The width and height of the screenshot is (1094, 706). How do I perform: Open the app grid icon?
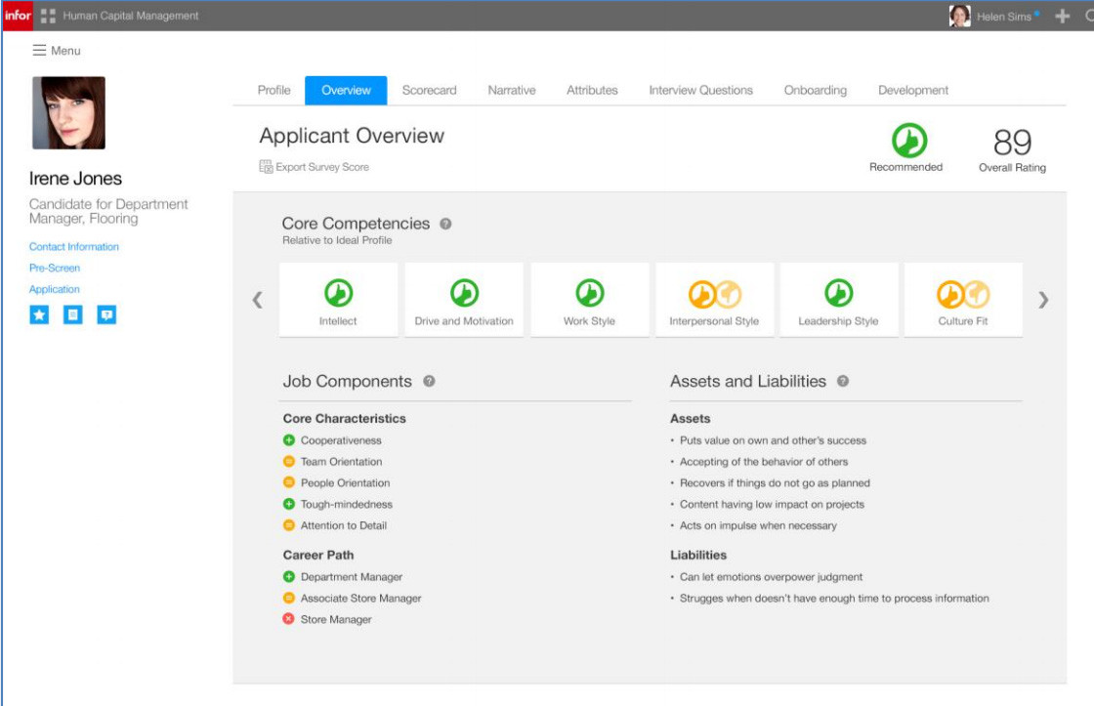48,16
